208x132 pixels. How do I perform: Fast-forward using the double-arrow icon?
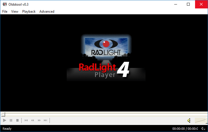point(39,120)
